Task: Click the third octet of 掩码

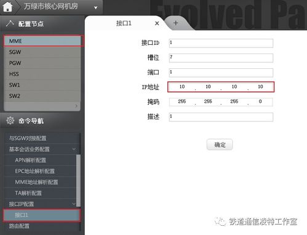Action: coord(234,102)
